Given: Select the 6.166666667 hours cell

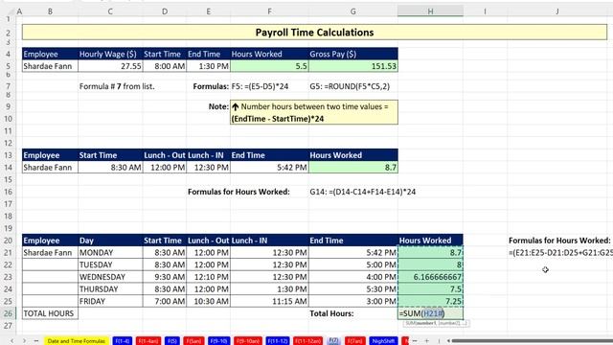Looking at the screenshot, I should [430, 277].
